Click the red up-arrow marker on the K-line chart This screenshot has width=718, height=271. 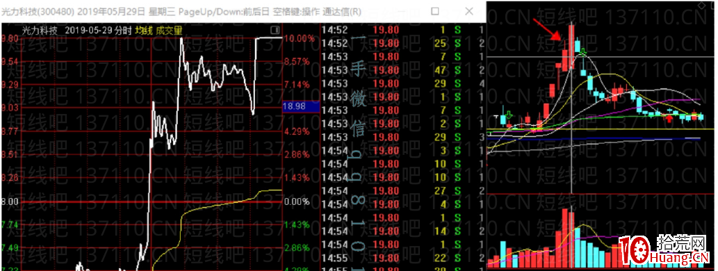tap(669, 119)
